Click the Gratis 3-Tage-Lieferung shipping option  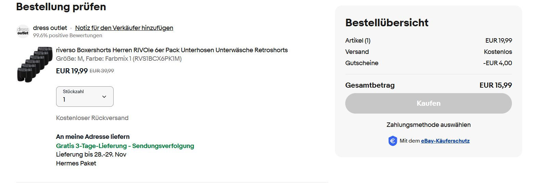click(x=125, y=146)
